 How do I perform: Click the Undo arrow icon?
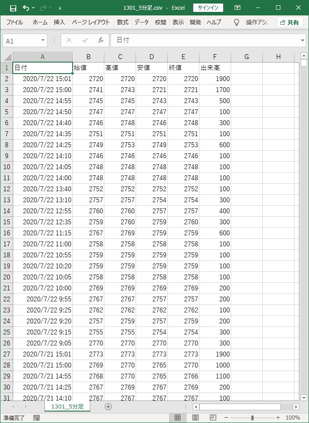click(x=26, y=8)
